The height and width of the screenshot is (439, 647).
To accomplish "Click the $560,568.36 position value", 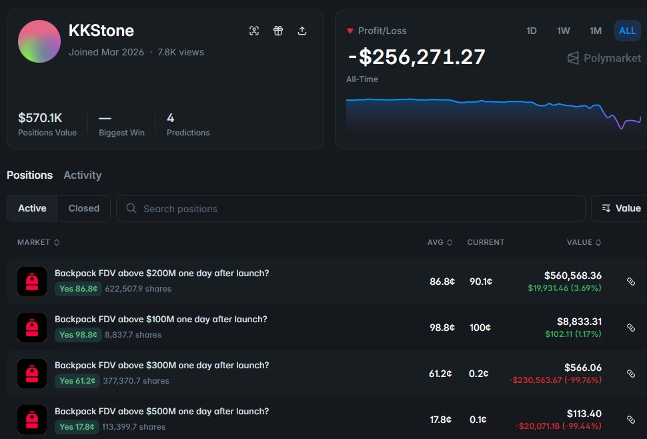I will click(x=573, y=275).
